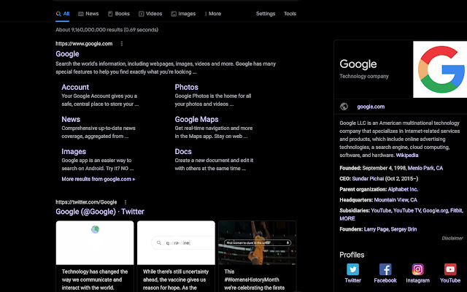Open the Wikipedia source link
The height and width of the screenshot is (292, 467).
(x=407, y=155)
